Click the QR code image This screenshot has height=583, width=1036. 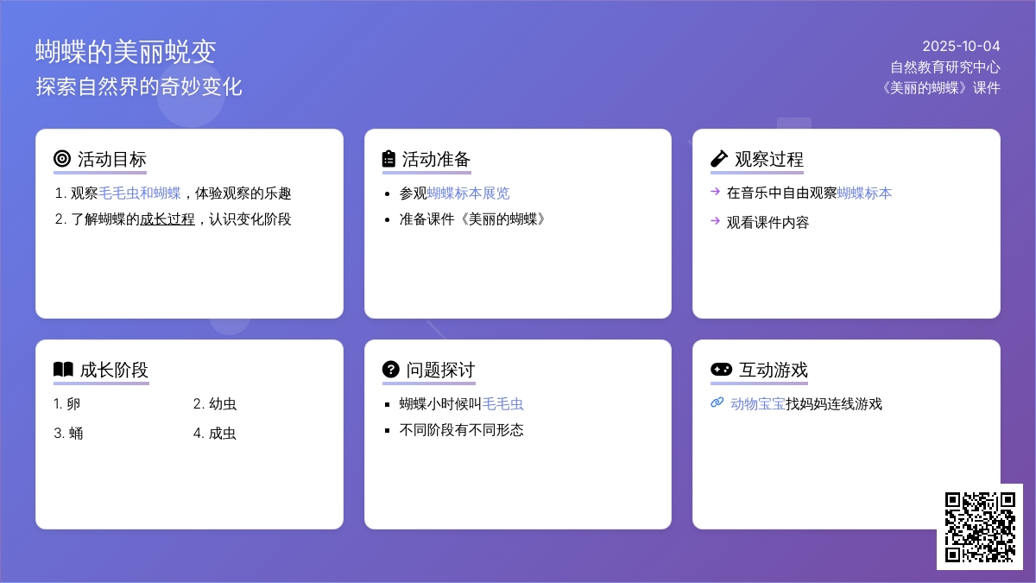coord(979,526)
